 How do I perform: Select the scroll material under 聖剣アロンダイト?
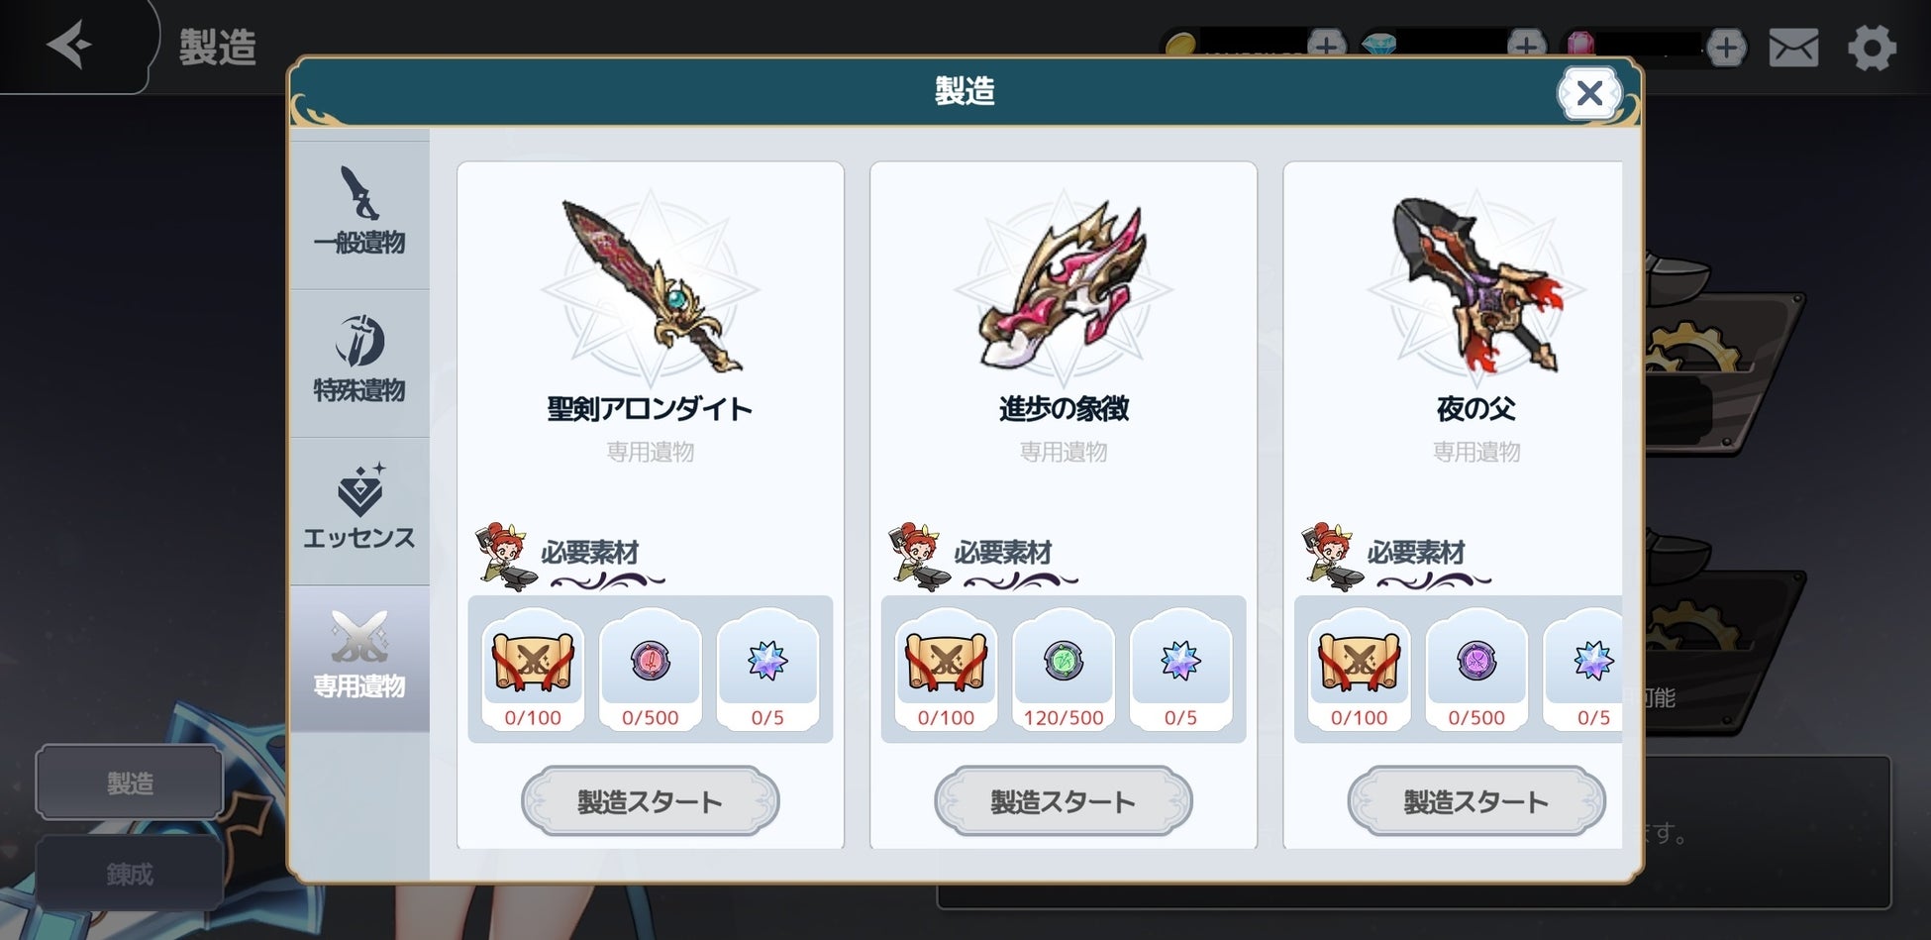pos(533,670)
